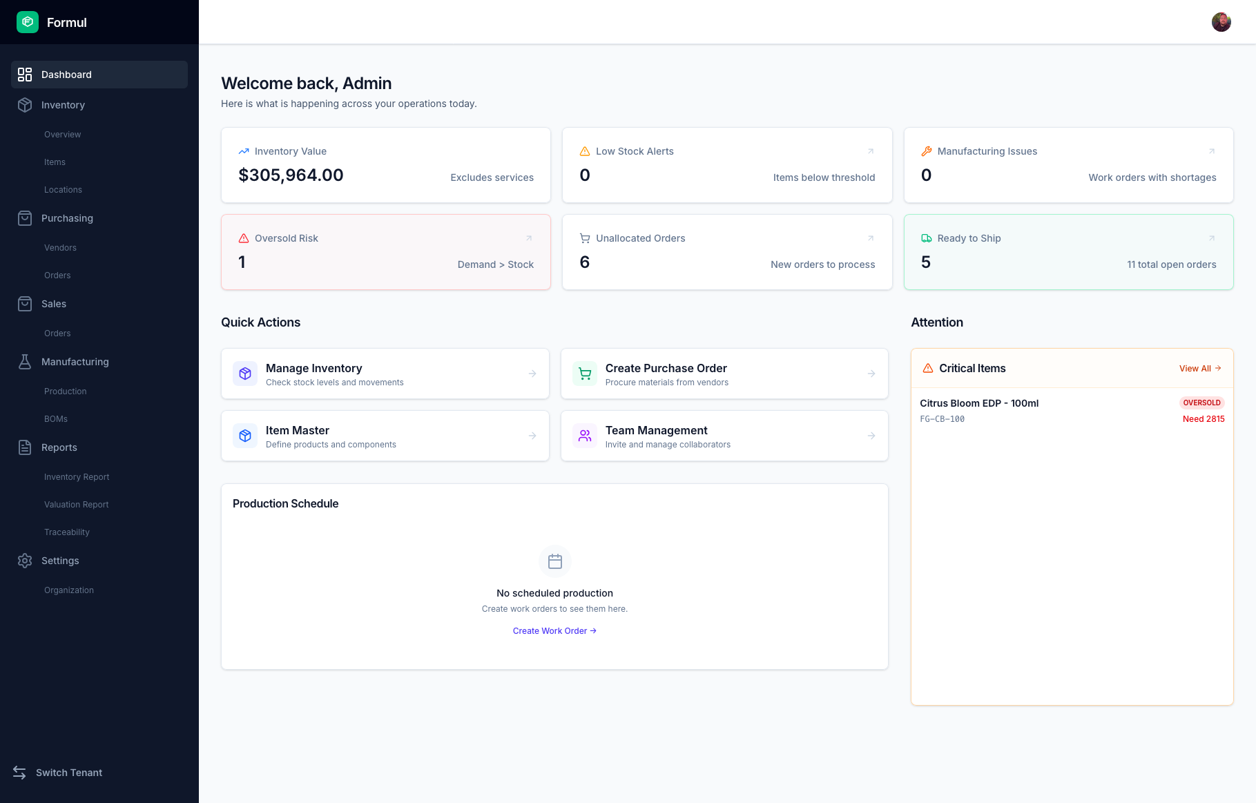
Task: Click View All in Critical Items
Action: [x=1200, y=369]
